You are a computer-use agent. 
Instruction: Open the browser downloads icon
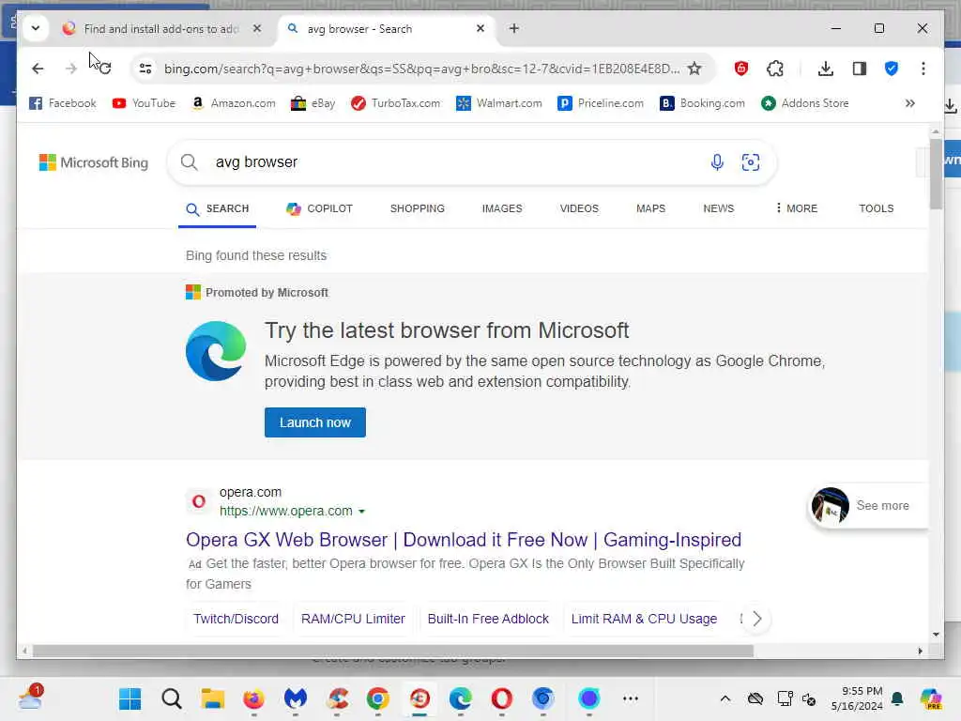(826, 69)
